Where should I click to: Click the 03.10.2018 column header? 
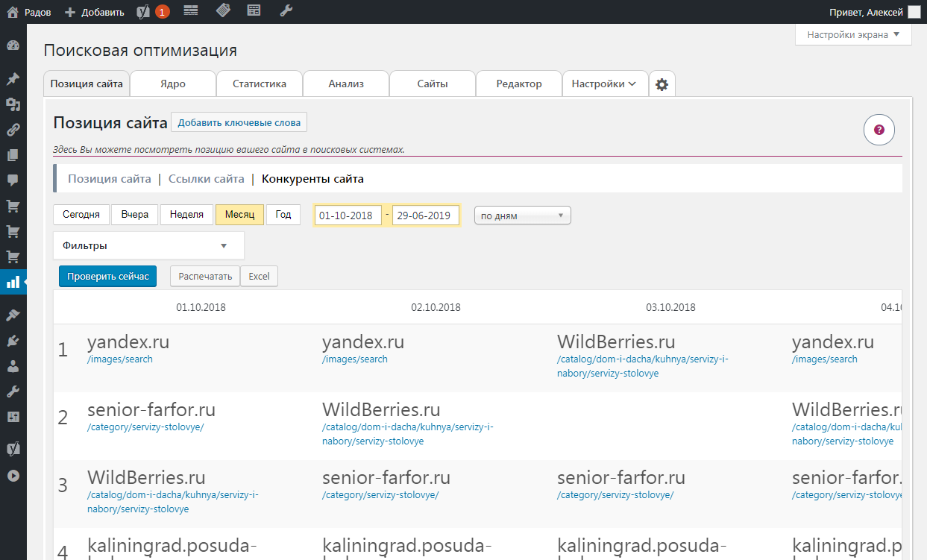point(670,307)
